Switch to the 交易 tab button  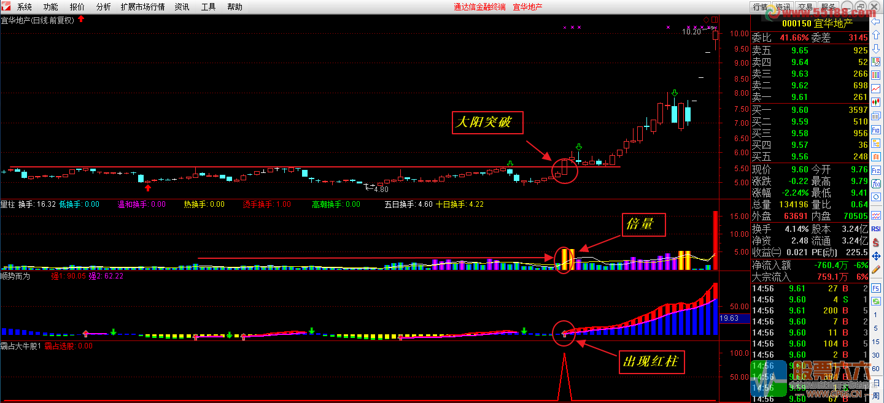804,7
